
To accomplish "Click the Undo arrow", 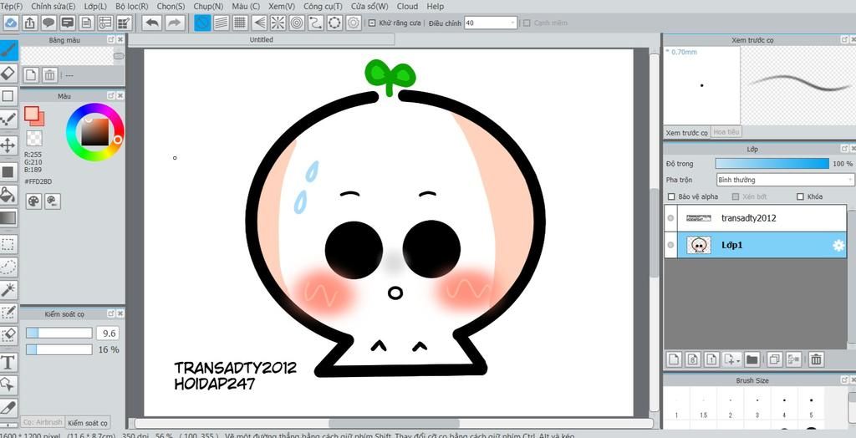I will click(x=152, y=23).
